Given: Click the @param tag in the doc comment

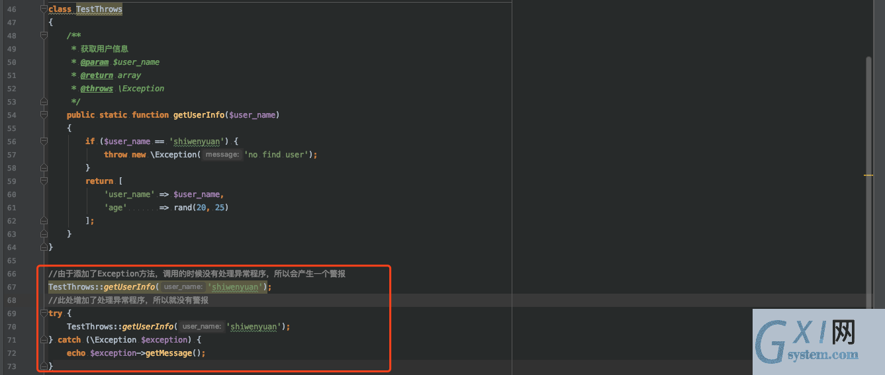Looking at the screenshot, I should (95, 62).
